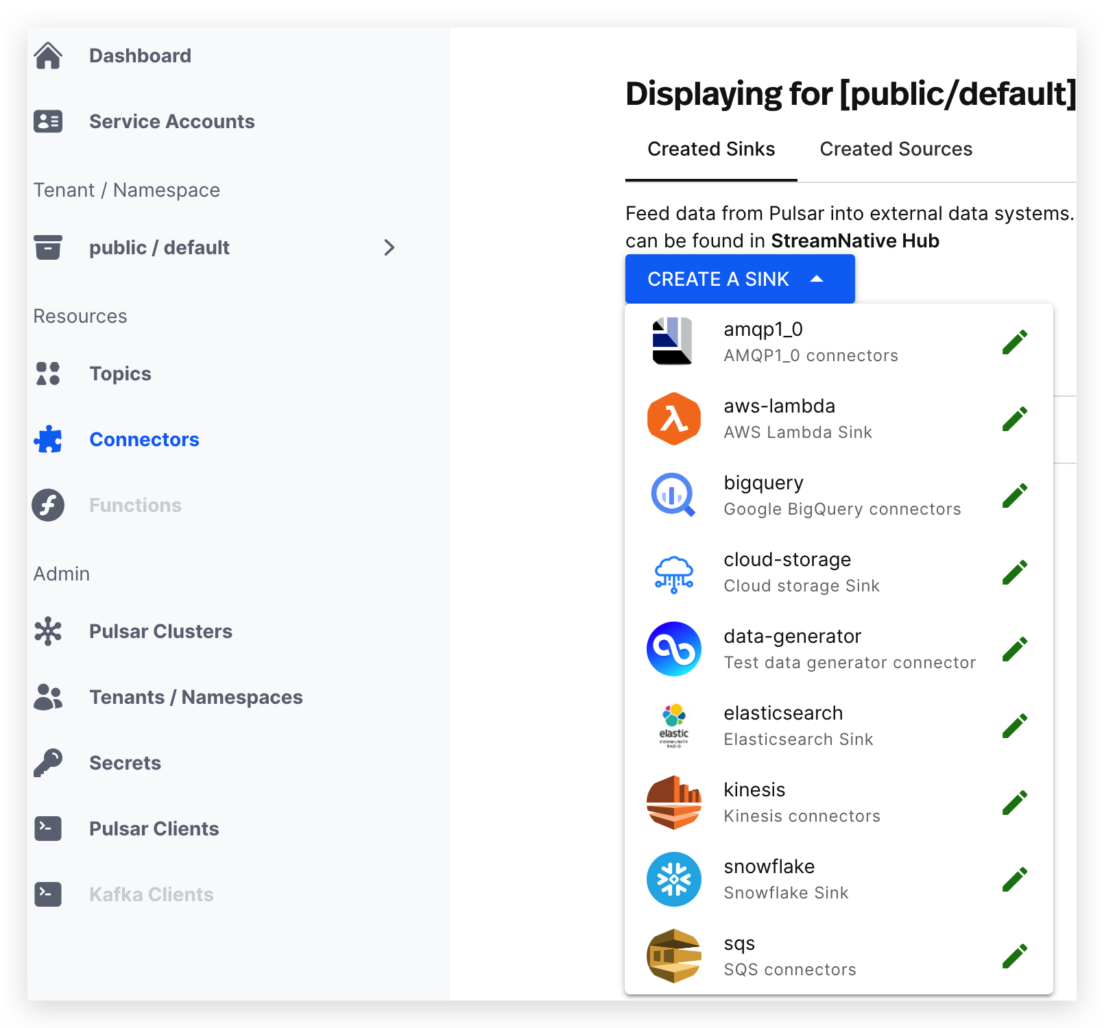Choose the sqs sink entry
Image resolution: width=1104 pixels, height=1028 pixels.
click(839, 956)
